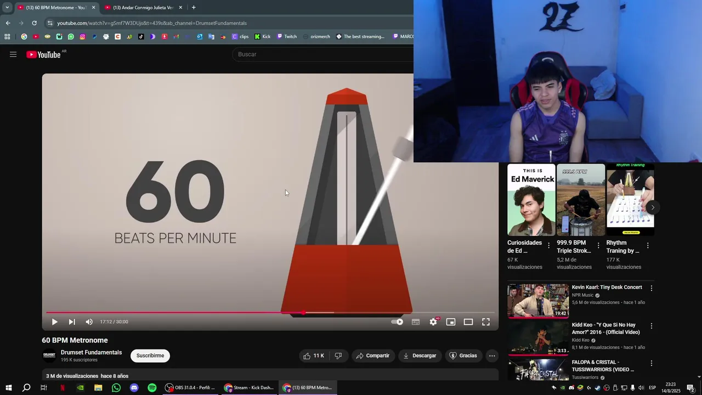Screen dimensions: 702x395
Task: Click the Gracias button
Action: click(463, 356)
